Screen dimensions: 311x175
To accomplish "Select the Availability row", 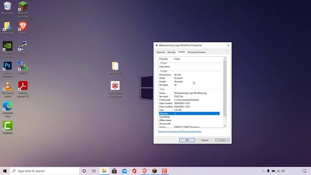I will pyautogui.click(x=189, y=117).
